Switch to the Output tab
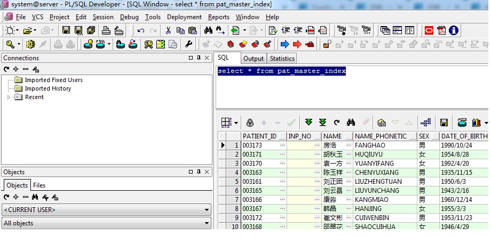 254,59
